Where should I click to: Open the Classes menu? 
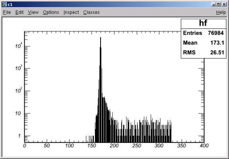(x=91, y=12)
